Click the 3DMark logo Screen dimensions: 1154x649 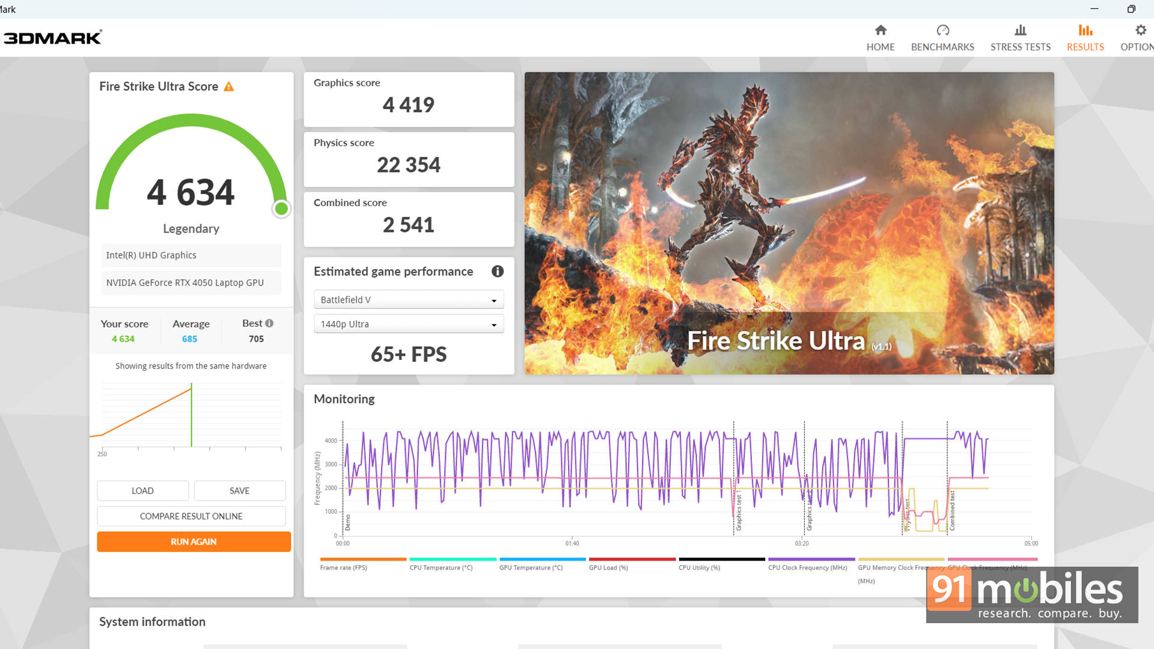pyautogui.click(x=53, y=38)
